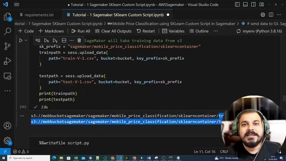
Task: Click Ln 11, Col 16 in status bar
Action: point(205,152)
